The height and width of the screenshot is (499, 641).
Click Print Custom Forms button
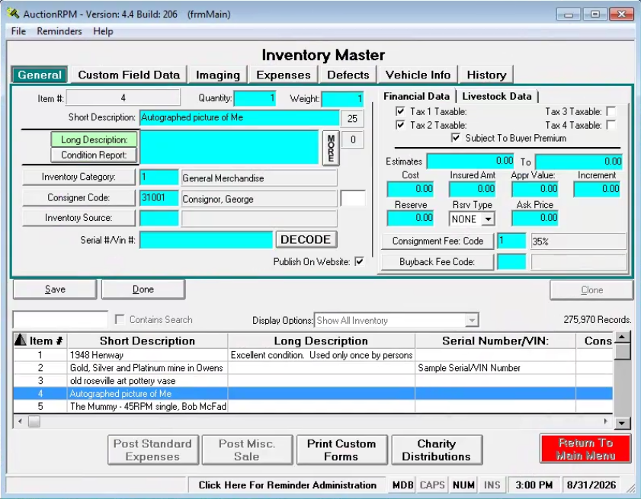(341, 450)
